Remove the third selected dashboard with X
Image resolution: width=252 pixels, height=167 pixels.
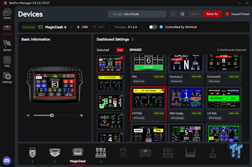pyautogui.click(x=122, y=96)
